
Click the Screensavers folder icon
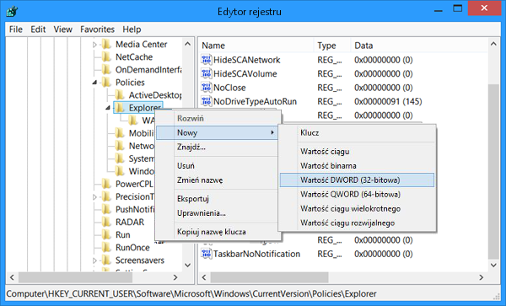tap(106, 260)
